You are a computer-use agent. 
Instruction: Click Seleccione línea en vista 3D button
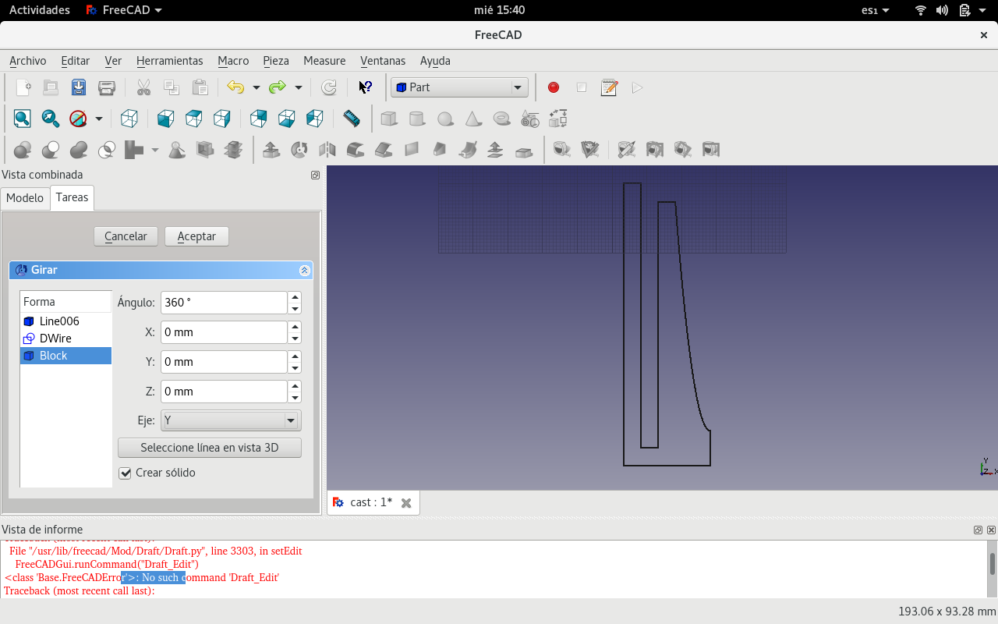tap(209, 448)
